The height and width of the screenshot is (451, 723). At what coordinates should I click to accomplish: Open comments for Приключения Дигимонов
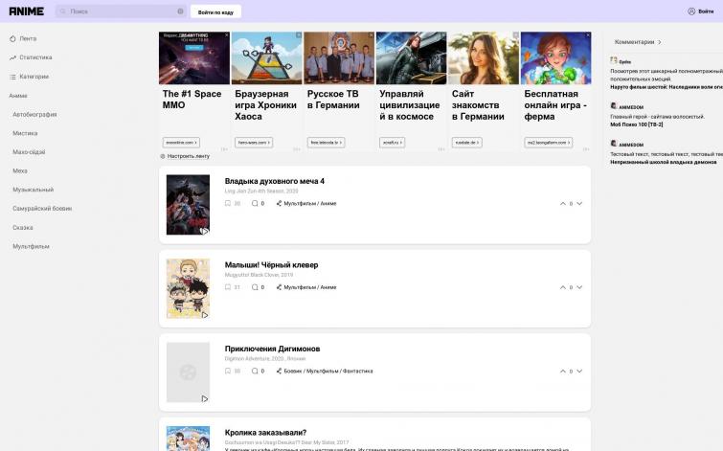[255, 372]
